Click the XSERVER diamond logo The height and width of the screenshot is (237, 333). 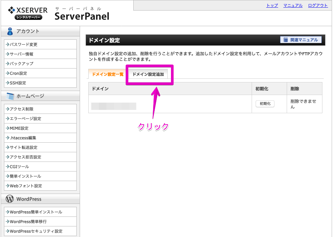pyautogui.click(x=13, y=10)
